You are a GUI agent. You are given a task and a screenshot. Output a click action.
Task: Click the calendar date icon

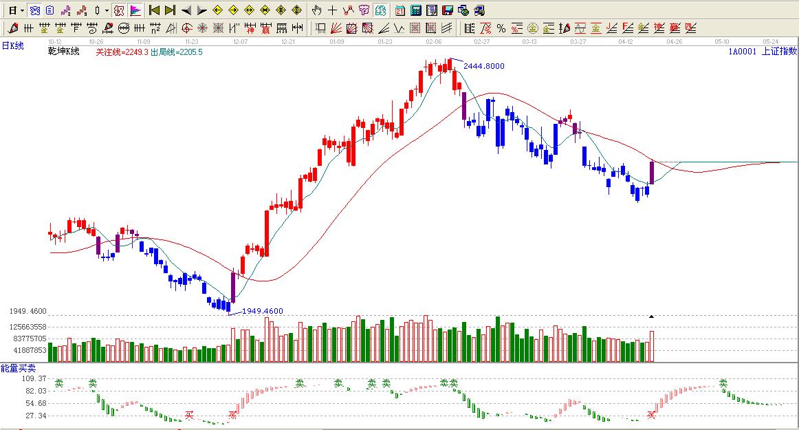click(x=399, y=10)
